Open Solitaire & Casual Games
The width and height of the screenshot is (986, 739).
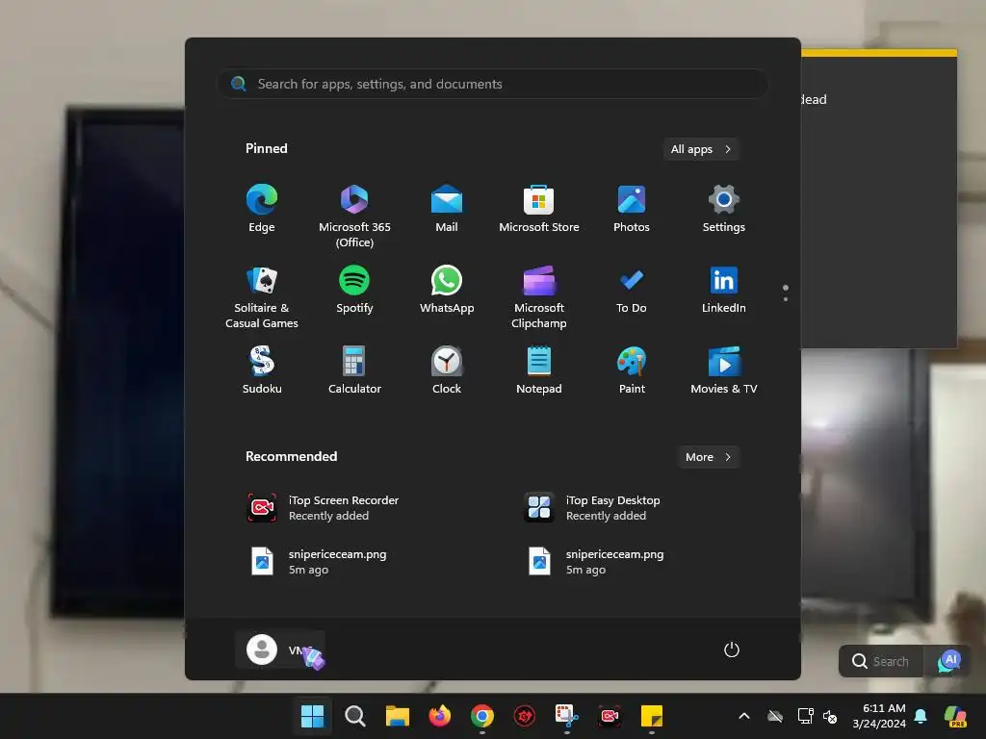point(262,296)
